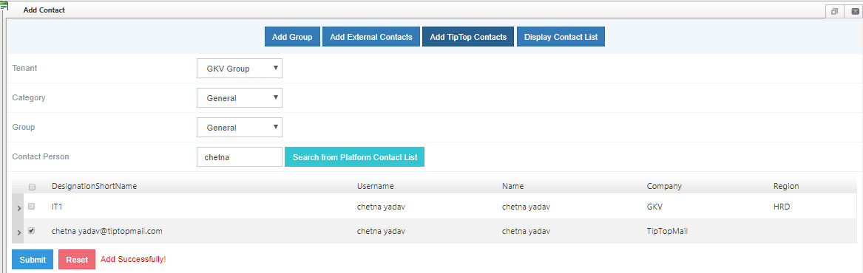
Task: Close the Add Contact dialog
Action: 855,11
